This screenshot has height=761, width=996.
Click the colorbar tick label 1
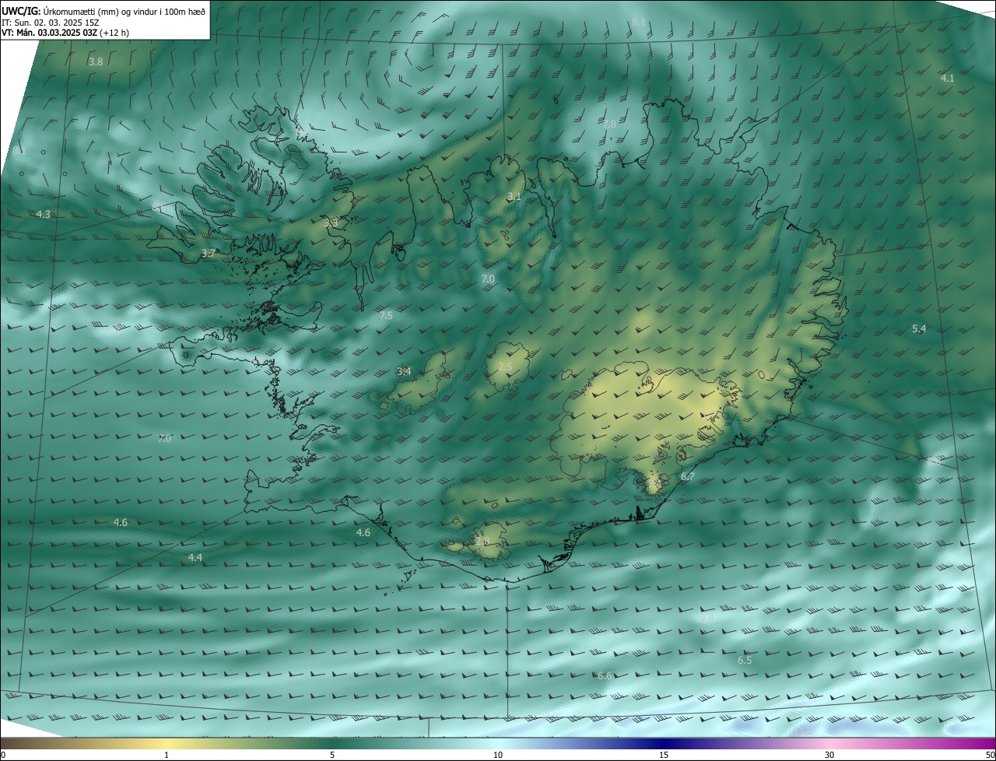[167, 755]
